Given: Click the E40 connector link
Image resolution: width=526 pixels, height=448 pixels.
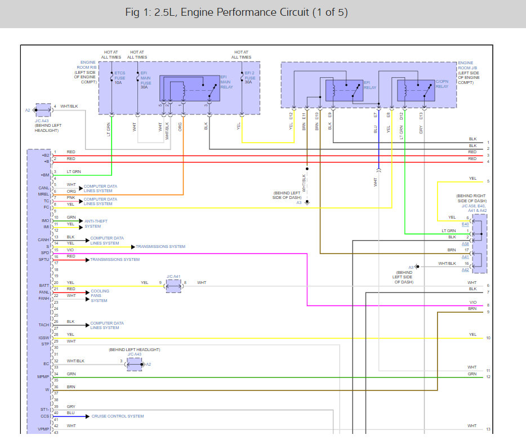Looking at the screenshot, I should tap(465, 224).
